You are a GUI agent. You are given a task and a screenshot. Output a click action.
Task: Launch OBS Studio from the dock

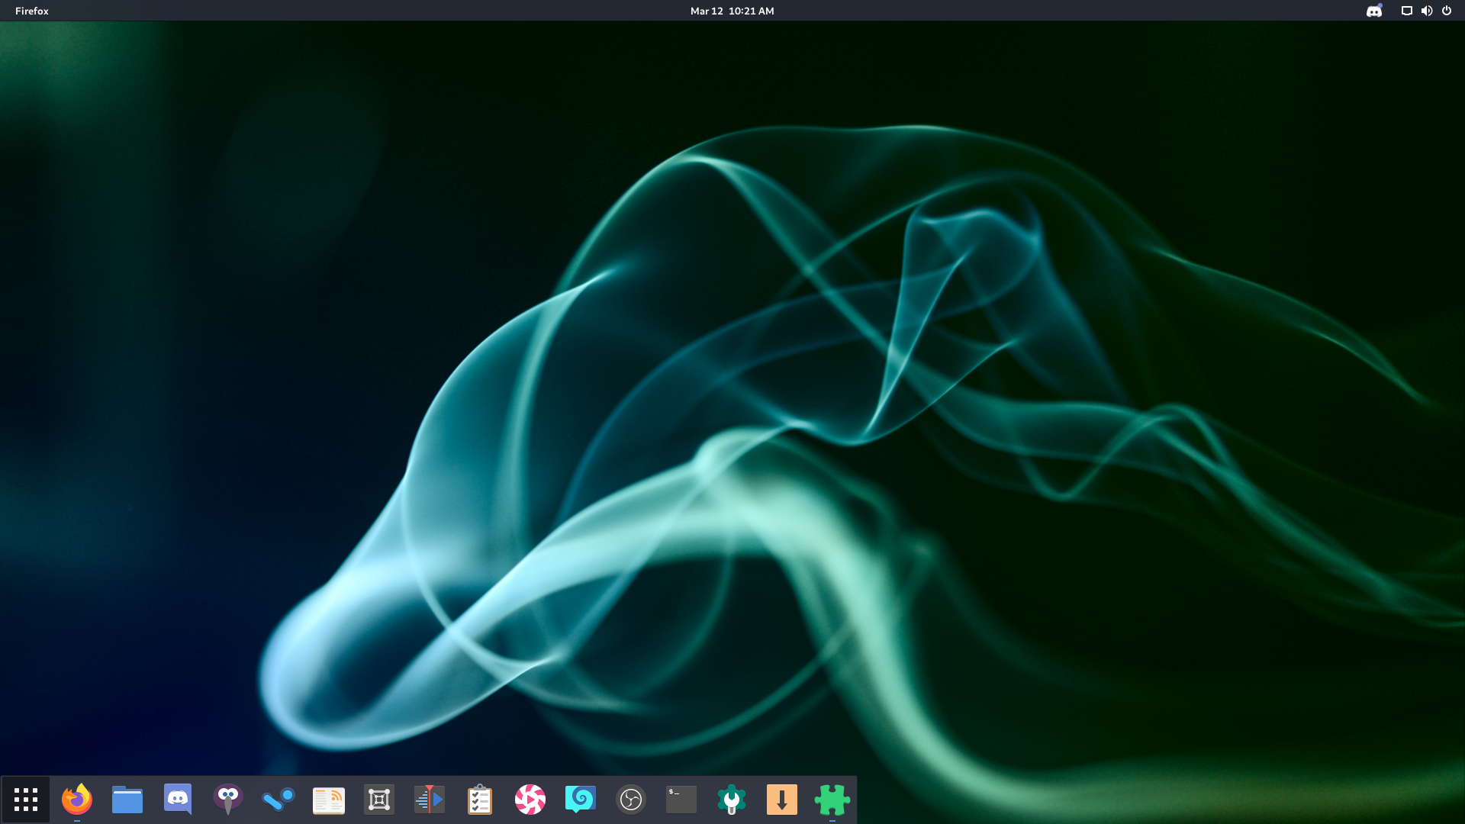(630, 800)
